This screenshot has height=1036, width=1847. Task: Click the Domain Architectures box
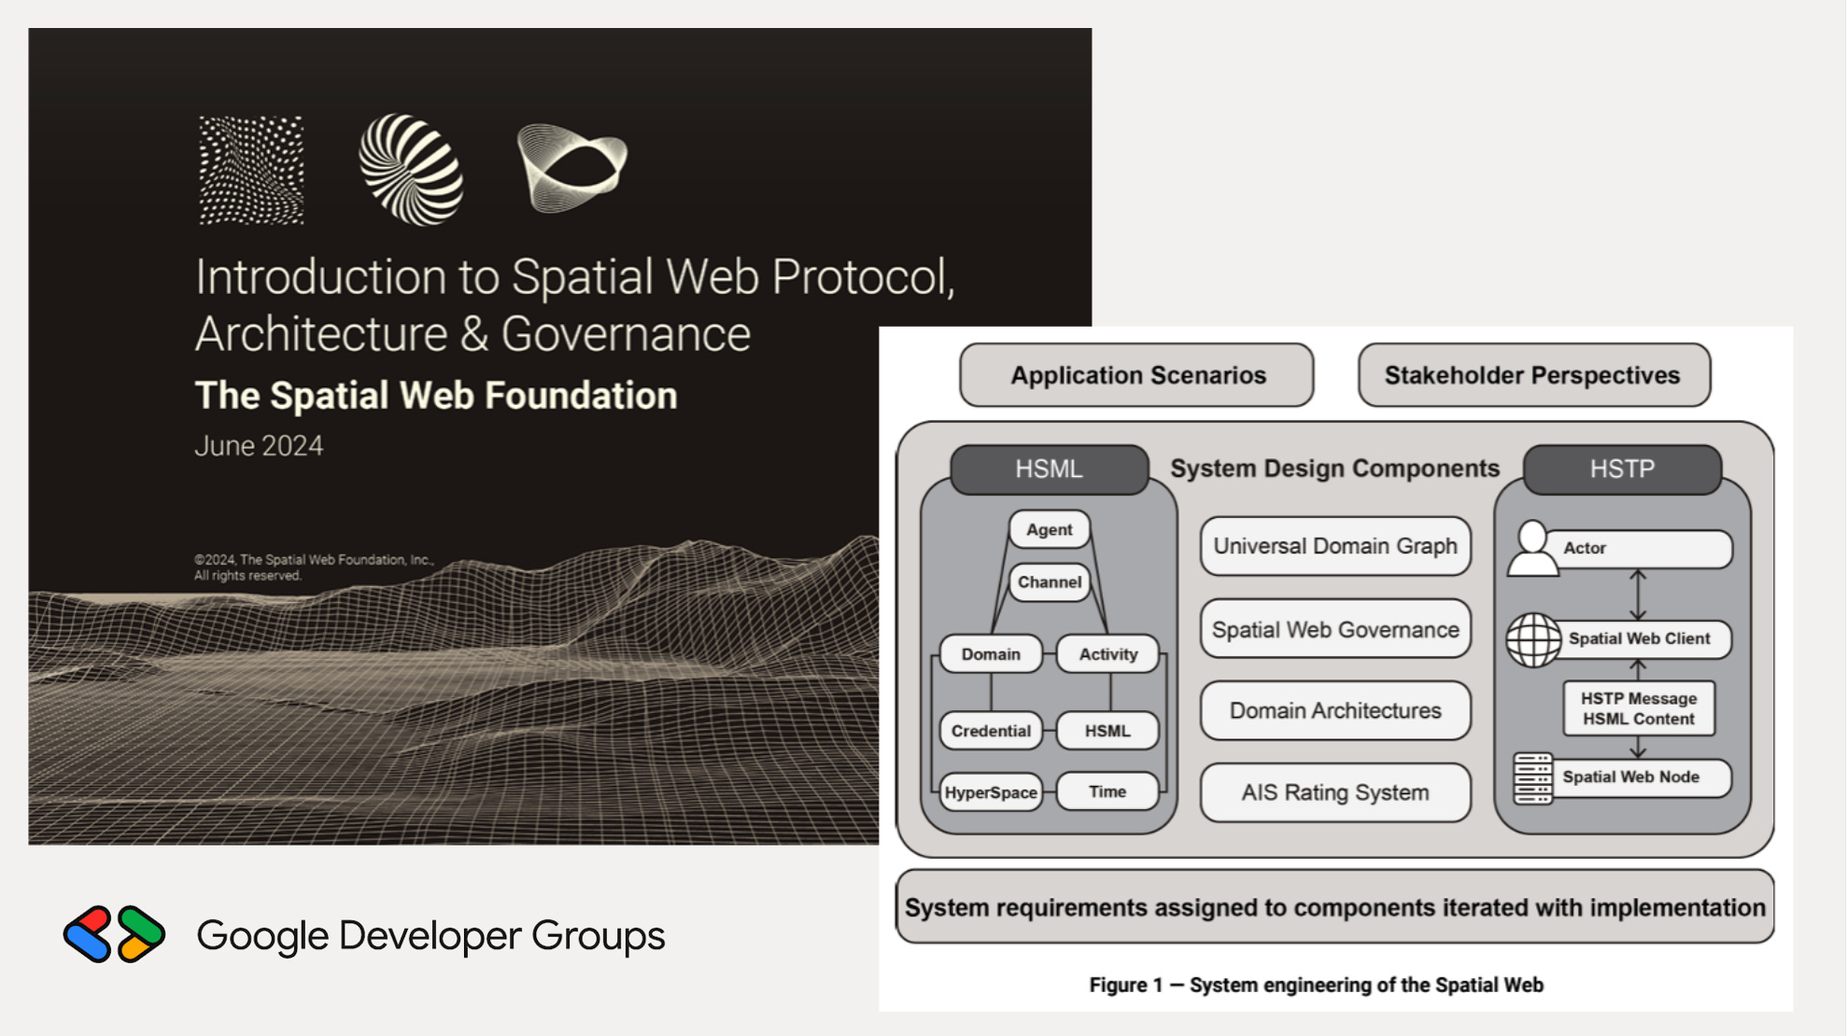click(1334, 711)
